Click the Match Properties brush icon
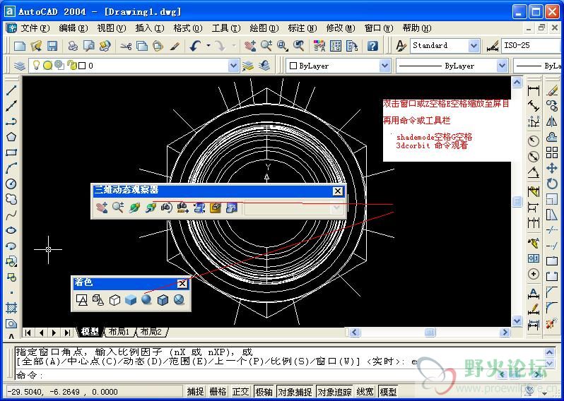The height and width of the screenshot is (401, 564). (x=175, y=46)
